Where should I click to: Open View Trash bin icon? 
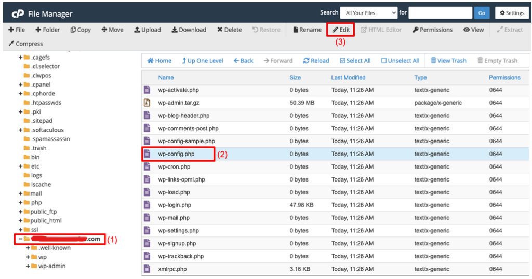433,61
